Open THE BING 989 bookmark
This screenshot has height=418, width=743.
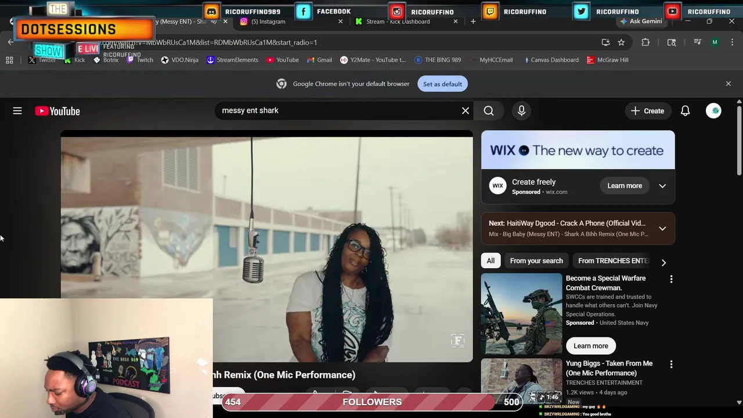coord(438,60)
